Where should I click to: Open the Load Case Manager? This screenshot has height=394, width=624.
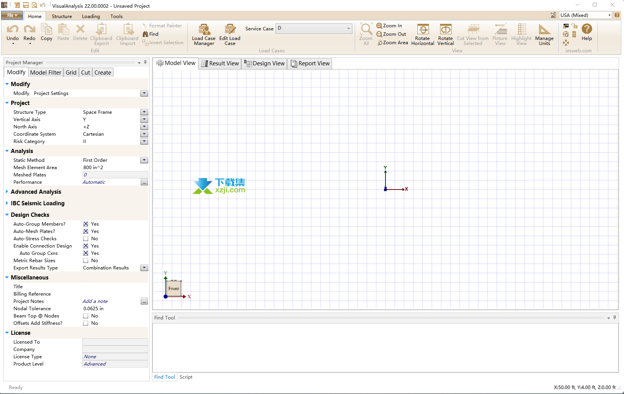click(204, 35)
